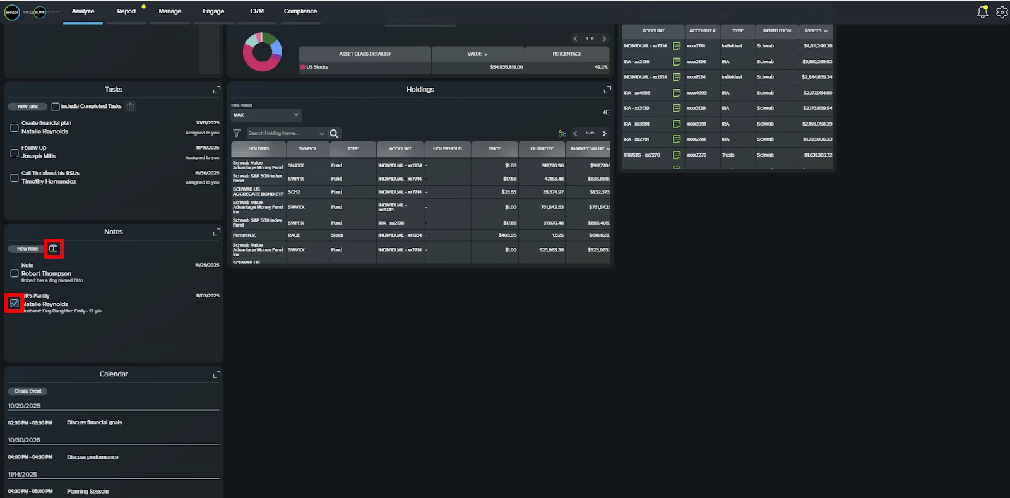Expand the Calendar panel to full view
1010x498 pixels.
217,374
